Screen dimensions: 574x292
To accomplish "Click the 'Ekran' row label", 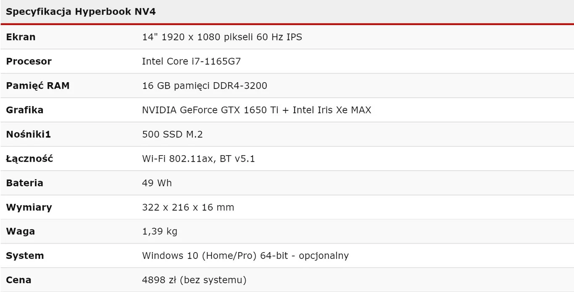I will click(x=21, y=37).
